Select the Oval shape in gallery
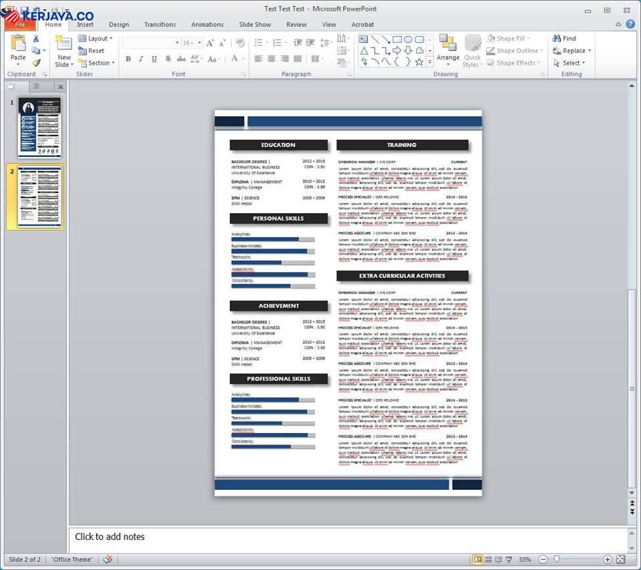Viewport: 641px width, 570px height. tap(408, 39)
